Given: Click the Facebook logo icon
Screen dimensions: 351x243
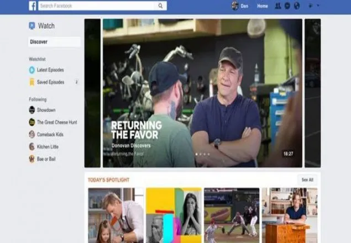Looking at the screenshot, I should pos(32,6).
